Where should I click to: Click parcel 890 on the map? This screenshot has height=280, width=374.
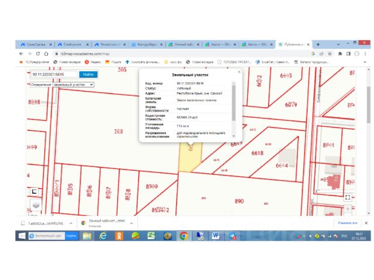(239, 201)
